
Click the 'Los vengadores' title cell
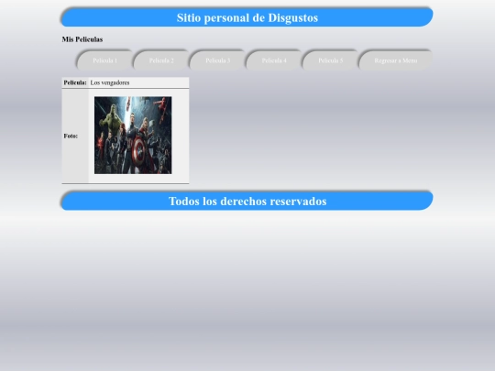tap(138, 82)
